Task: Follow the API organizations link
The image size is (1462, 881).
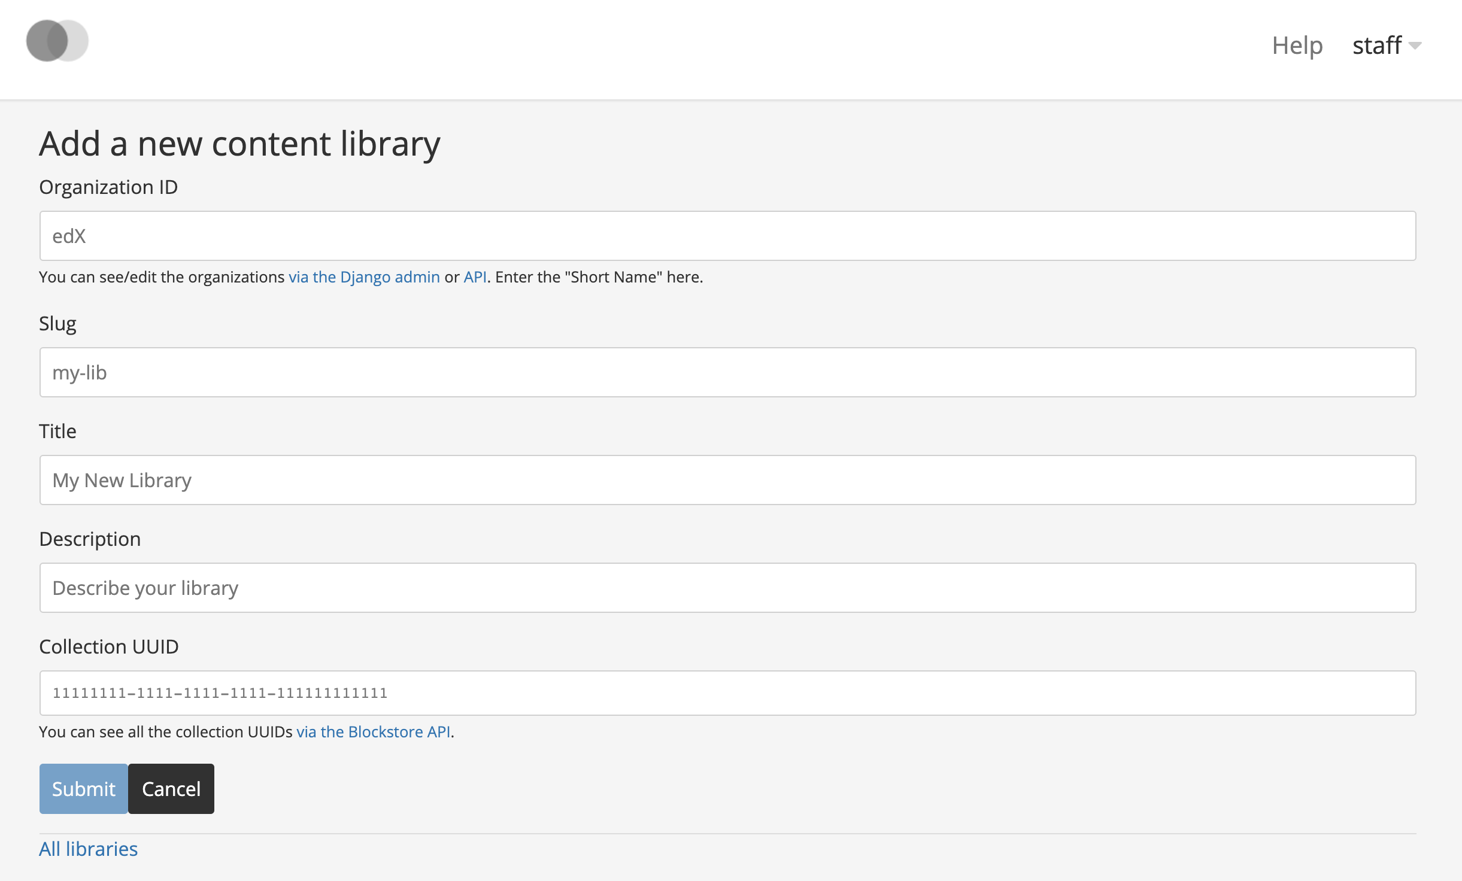Action: pos(475,277)
